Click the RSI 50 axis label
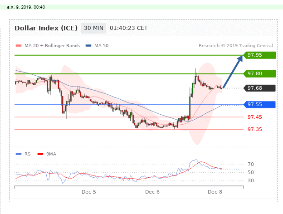This screenshot has width=283, height=214. coord(251,172)
